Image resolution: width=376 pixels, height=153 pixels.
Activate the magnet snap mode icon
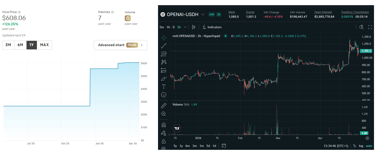click(x=163, y=125)
